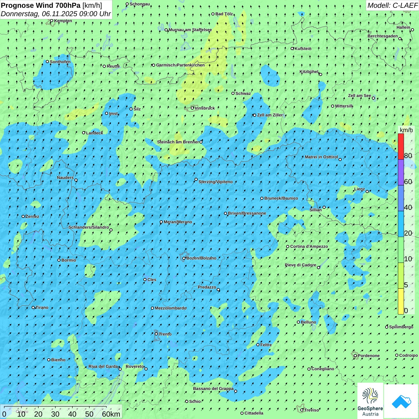This screenshot has height=419, width=419.
Task: Click the 'Lienz' label
Action: click(x=359, y=189)
